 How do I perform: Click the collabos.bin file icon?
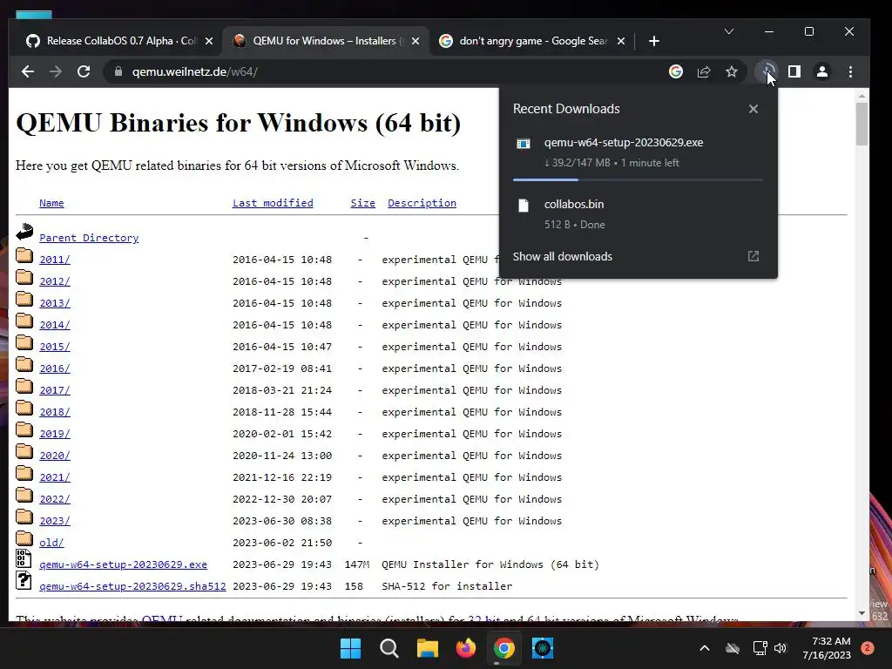pyautogui.click(x=524, y=206)
